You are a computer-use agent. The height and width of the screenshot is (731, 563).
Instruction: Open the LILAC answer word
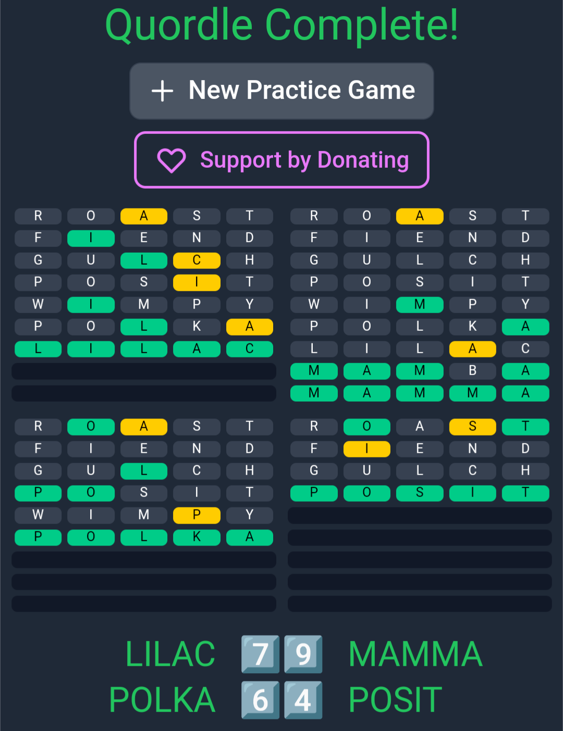(170, 654)
